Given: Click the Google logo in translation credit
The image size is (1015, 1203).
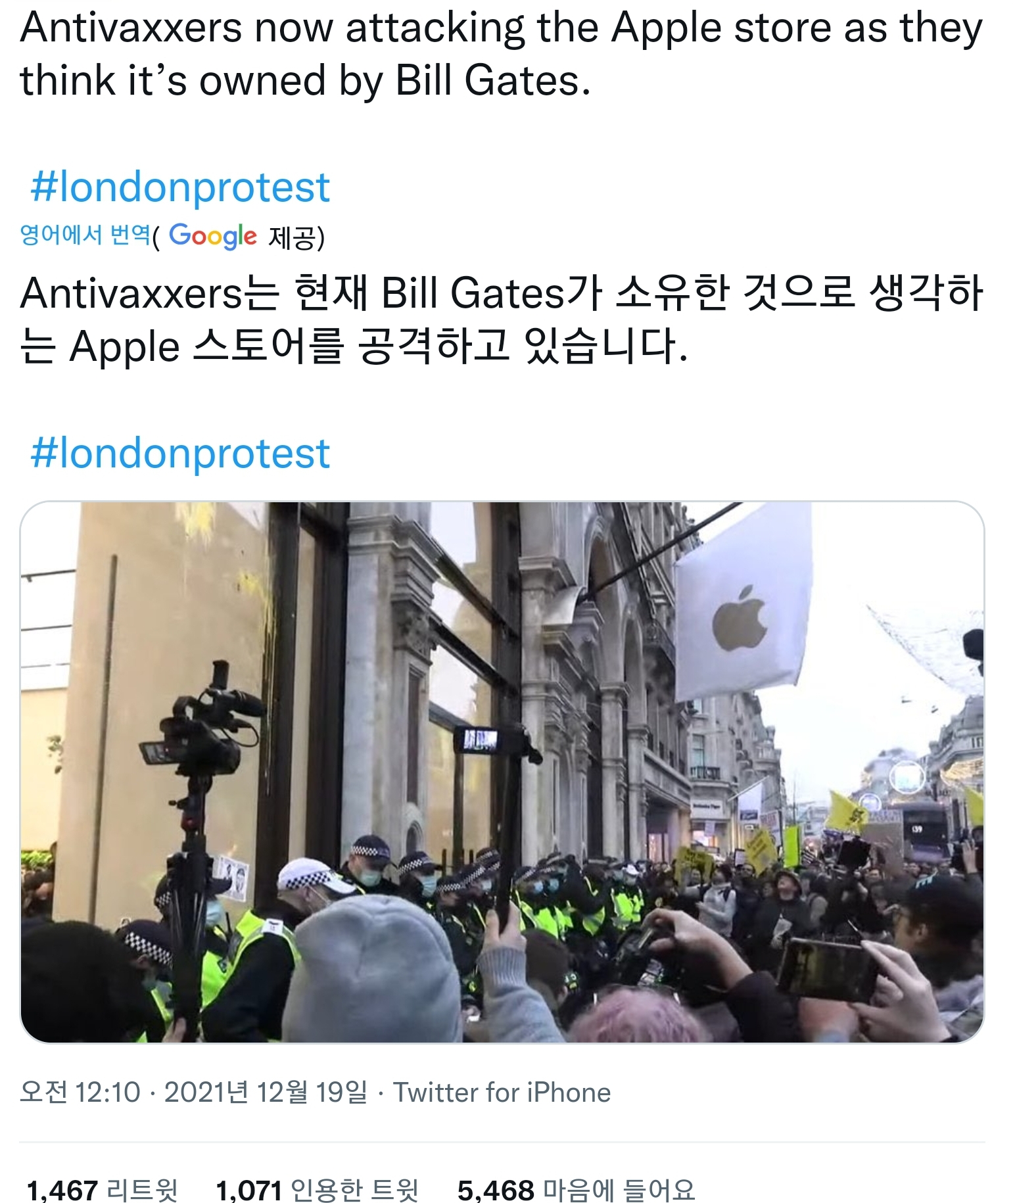Looking at the screenshot, I should point(213,236).
